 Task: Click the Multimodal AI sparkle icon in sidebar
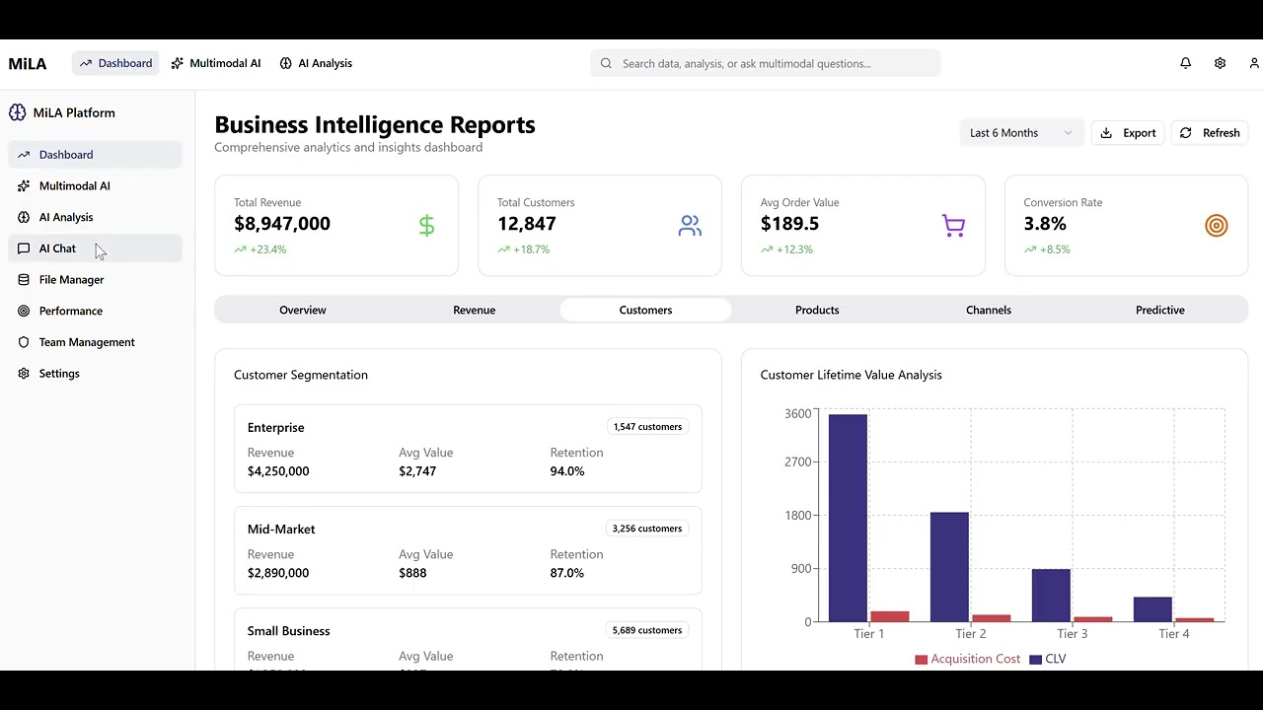point(24,186)
